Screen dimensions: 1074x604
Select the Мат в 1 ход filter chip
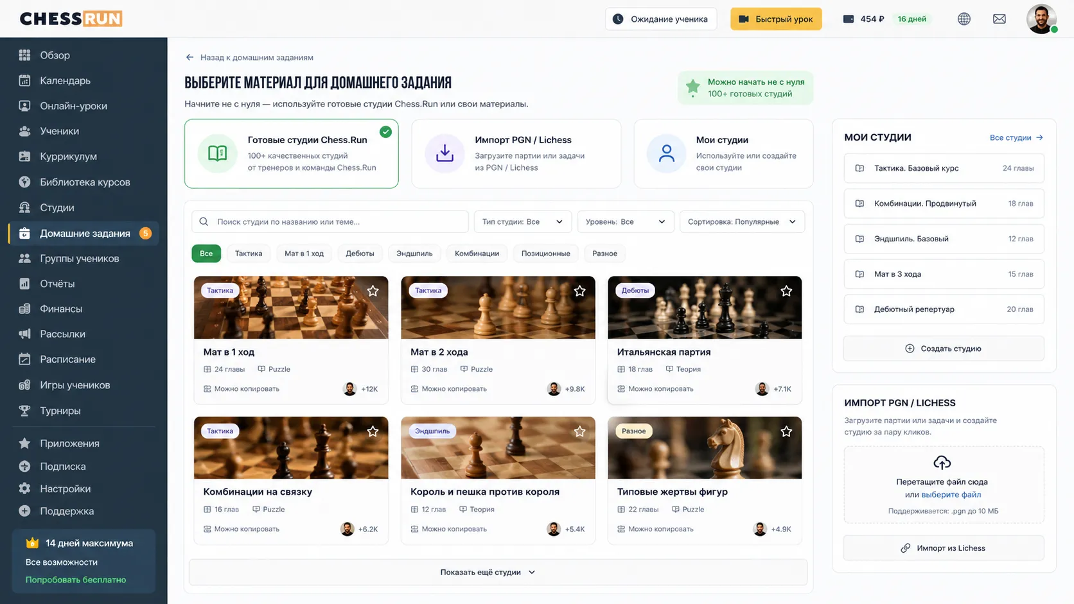tap(304, 254)
